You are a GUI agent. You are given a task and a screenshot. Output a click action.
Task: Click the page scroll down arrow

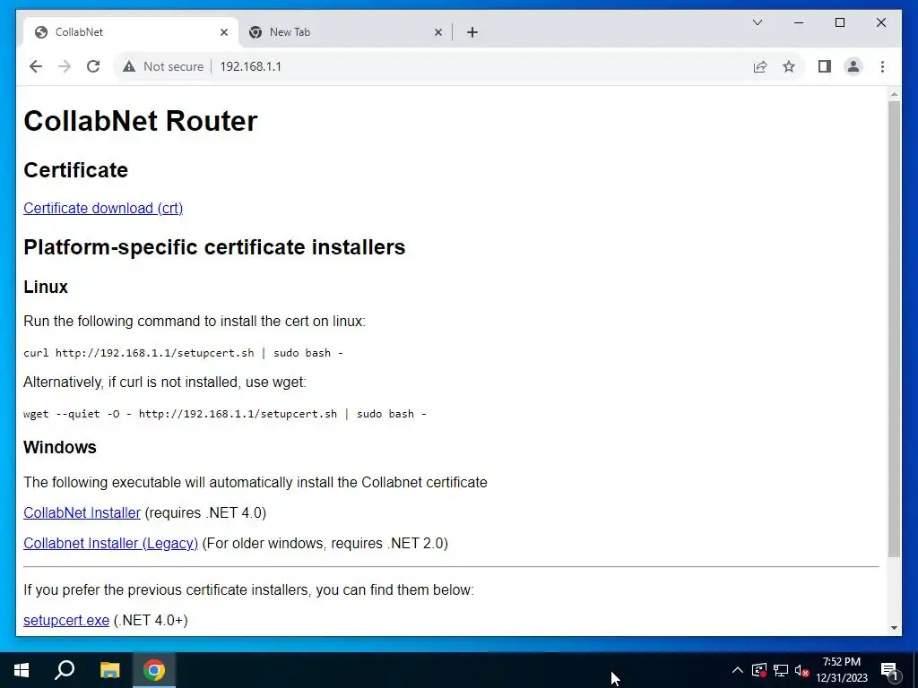(x=894, y=628)
